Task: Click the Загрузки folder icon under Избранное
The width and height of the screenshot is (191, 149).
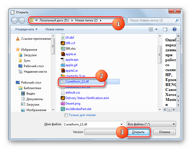Action: click(x=20, y=55)
